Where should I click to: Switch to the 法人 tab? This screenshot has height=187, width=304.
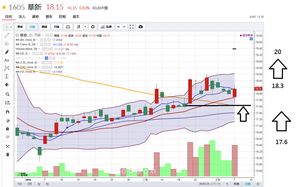[22, 17]
